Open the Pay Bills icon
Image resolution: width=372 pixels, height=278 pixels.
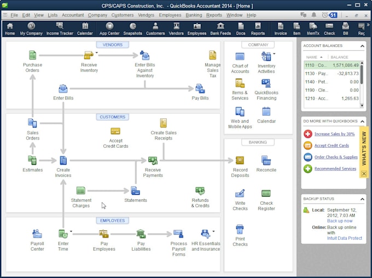point(200,89)
